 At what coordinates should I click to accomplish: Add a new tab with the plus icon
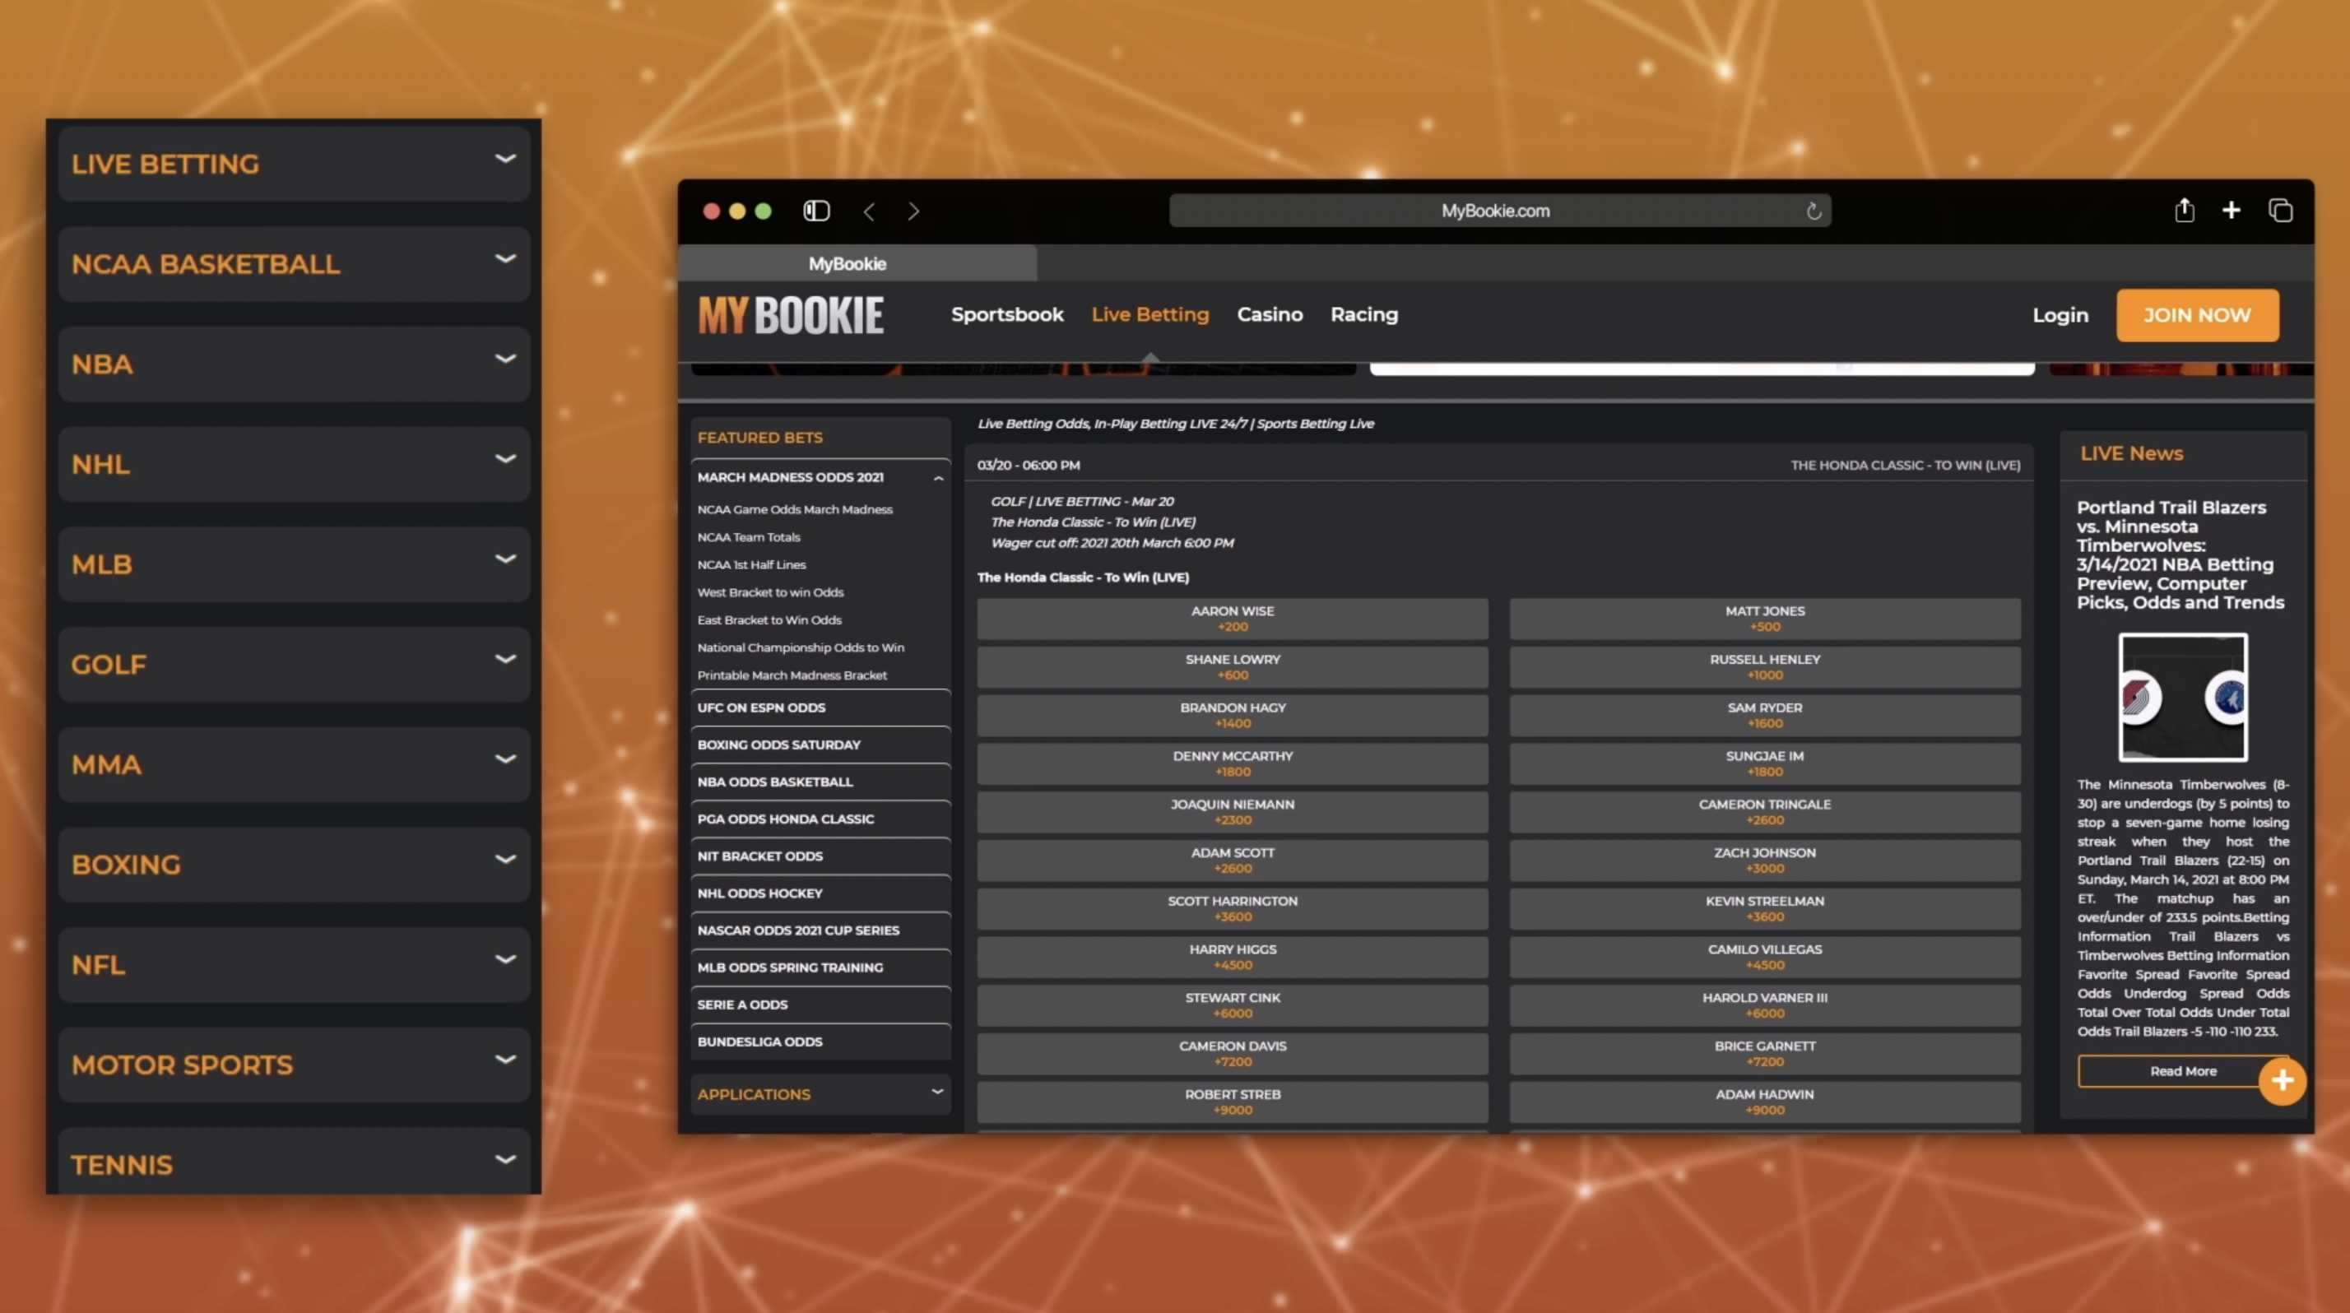[x=2231, y=211]
